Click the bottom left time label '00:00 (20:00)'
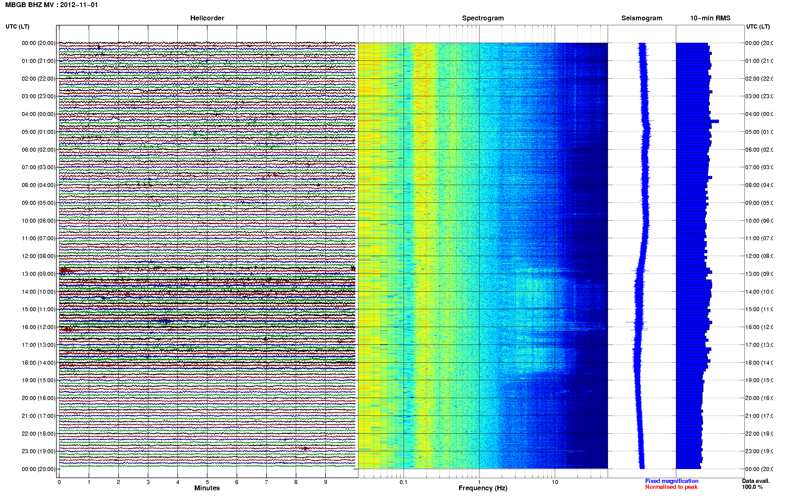Screen dimensions: 805x503 38,469
